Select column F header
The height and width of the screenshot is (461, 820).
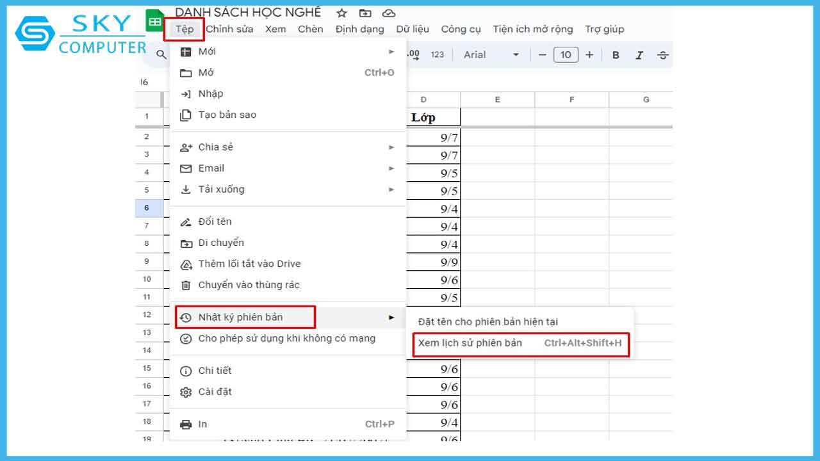(572, 99)
